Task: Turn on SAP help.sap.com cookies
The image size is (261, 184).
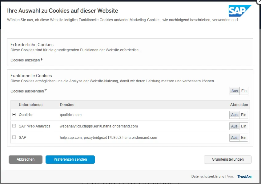Action: 243,138
